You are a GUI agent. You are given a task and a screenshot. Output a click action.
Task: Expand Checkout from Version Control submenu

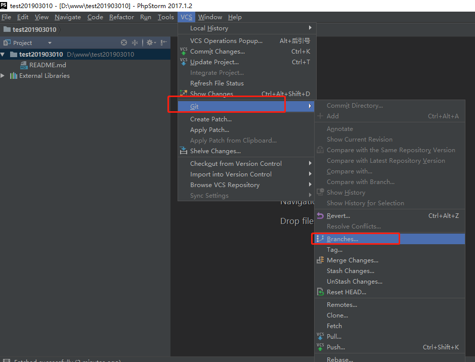pos(246,164)
